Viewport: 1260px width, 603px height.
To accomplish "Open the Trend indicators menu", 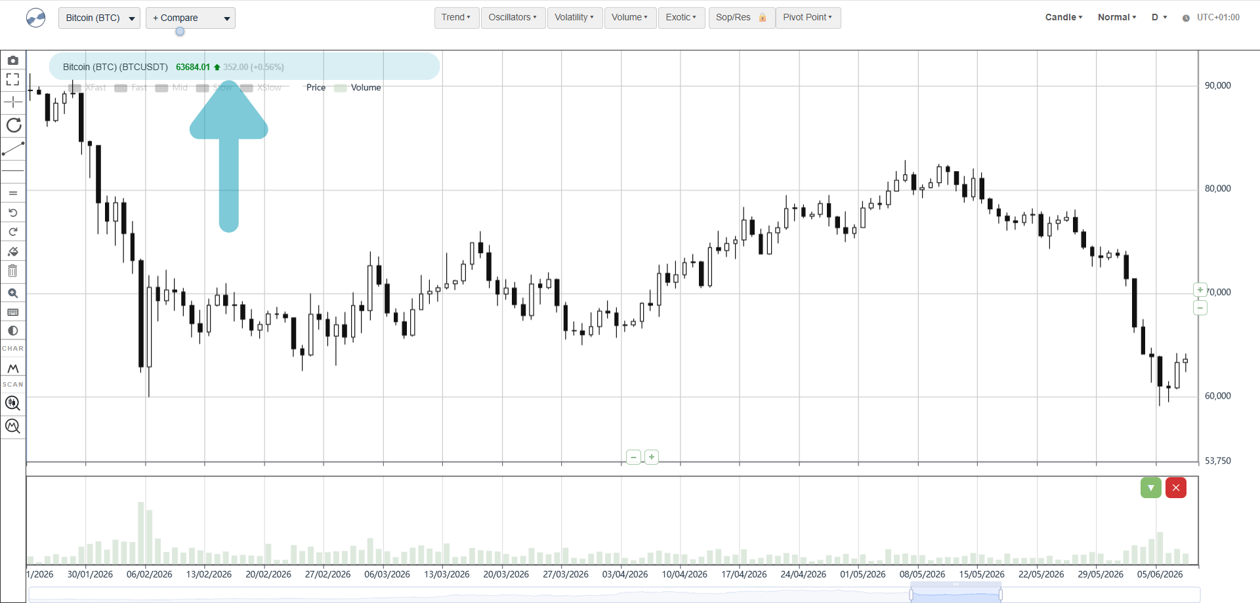I will (456, 18).
